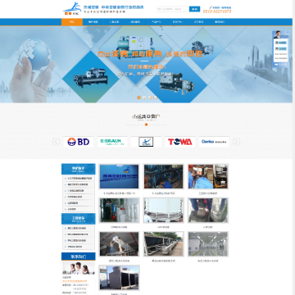Open photo of square outdoor cooling tower
Image resolution: width=295 pixels, height=295 pixels.
pyautogui.click(x=119, y=278)
